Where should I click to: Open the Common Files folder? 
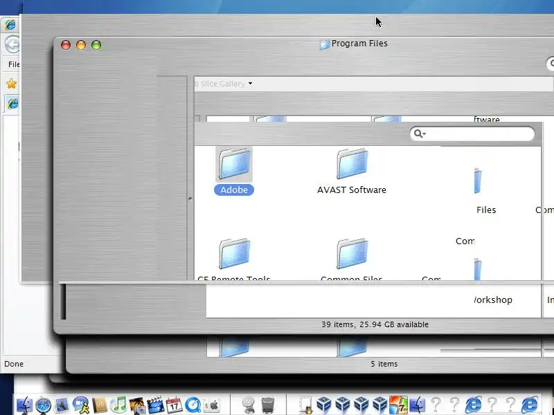point(352,254)
